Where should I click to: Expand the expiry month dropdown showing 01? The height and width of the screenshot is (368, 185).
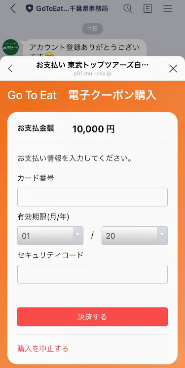[50, 236]
